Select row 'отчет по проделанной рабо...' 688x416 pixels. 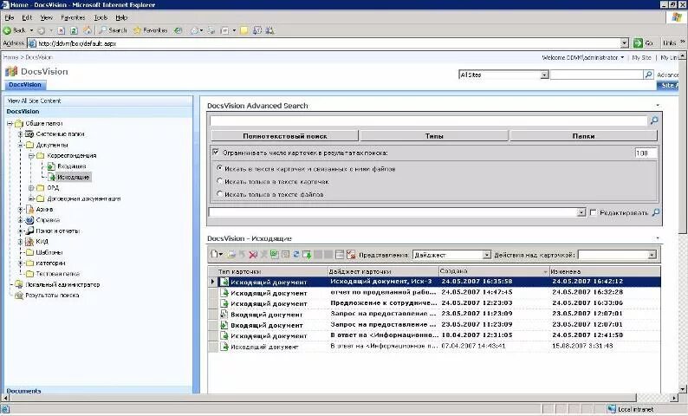tap(434, 292)
